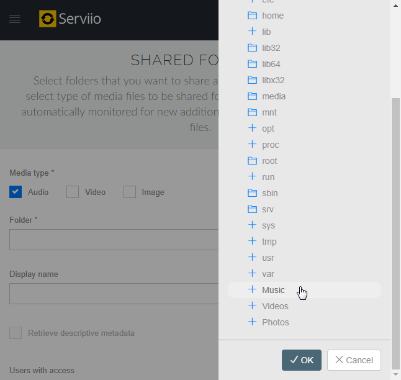The image size is (401, 380).
Task: Click the Display name input field
Action: click(114, 294)
